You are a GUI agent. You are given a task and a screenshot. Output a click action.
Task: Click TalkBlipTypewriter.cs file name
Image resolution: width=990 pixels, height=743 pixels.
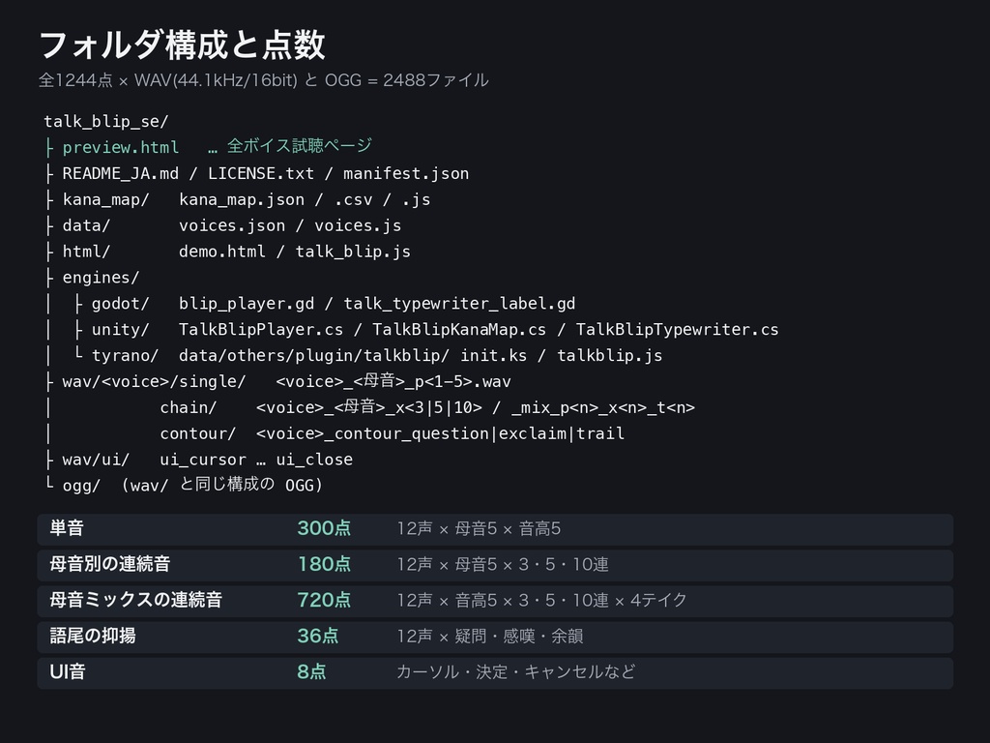(x=677, y=330)
